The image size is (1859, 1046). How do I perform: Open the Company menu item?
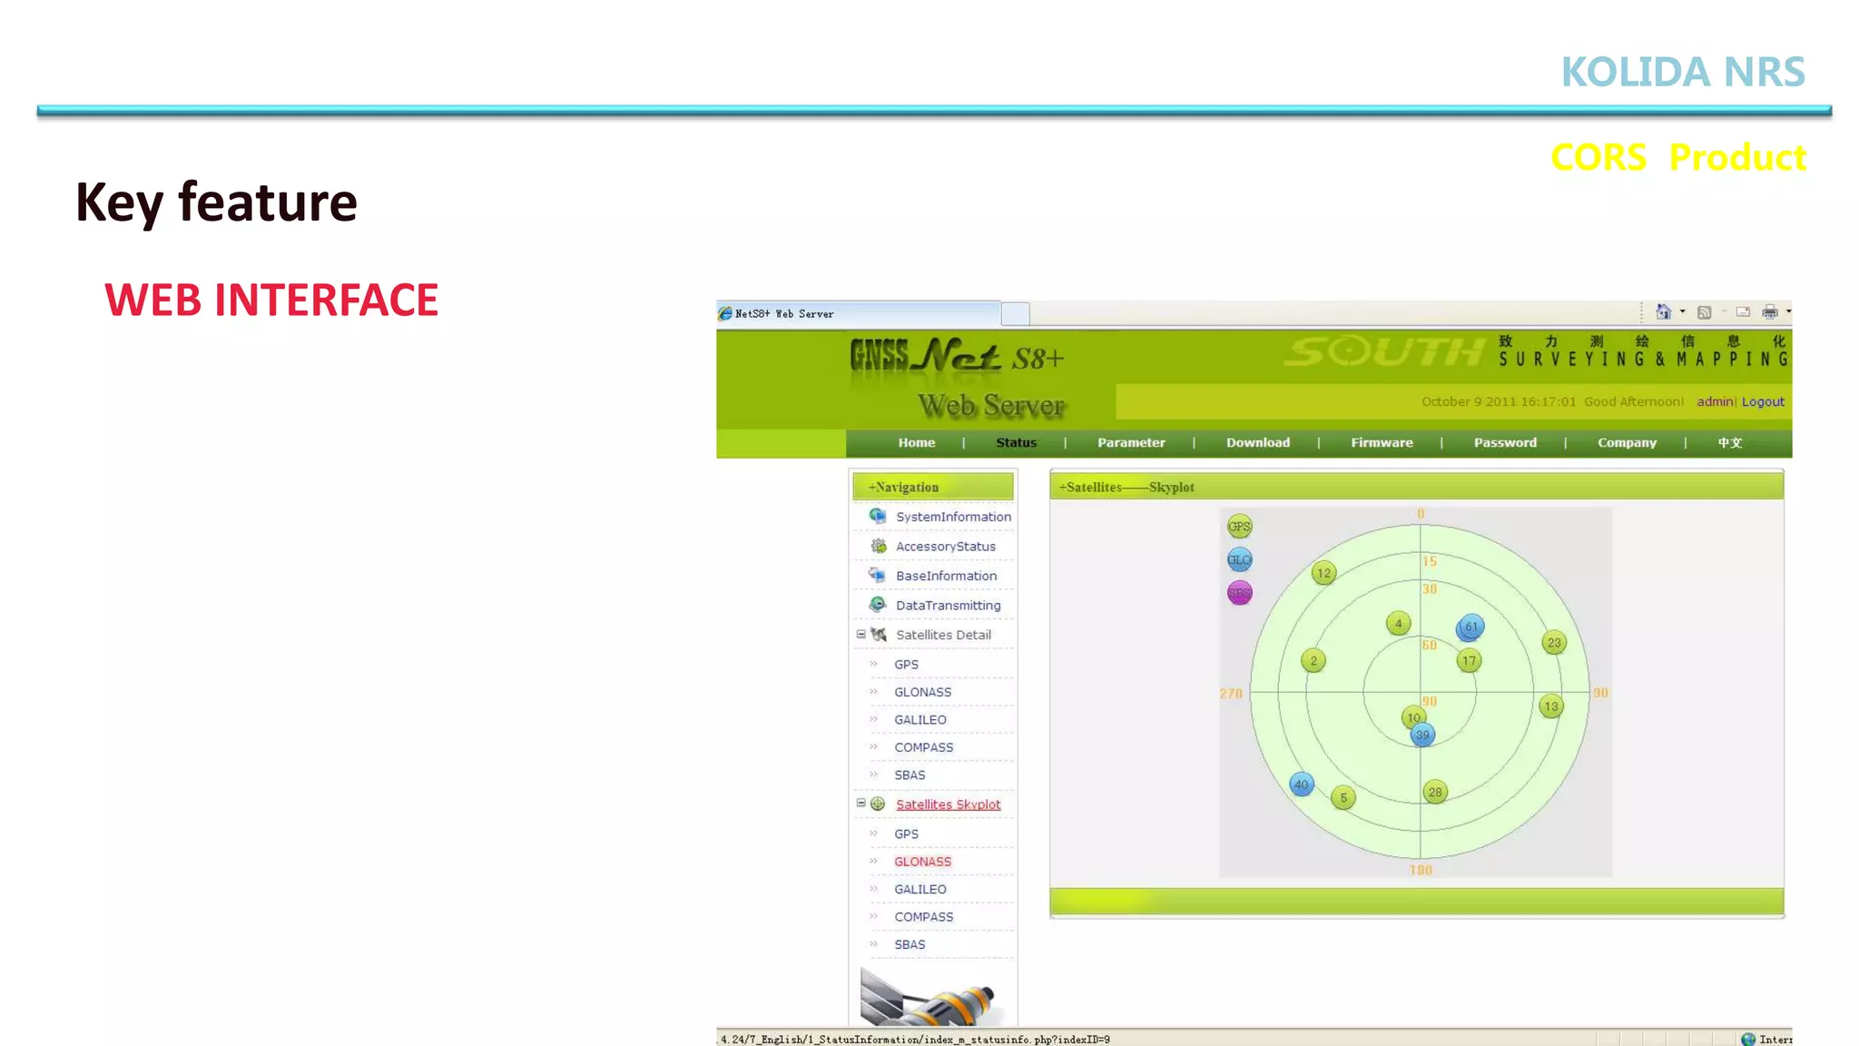pyautogui.click(x=1627, y=442)
